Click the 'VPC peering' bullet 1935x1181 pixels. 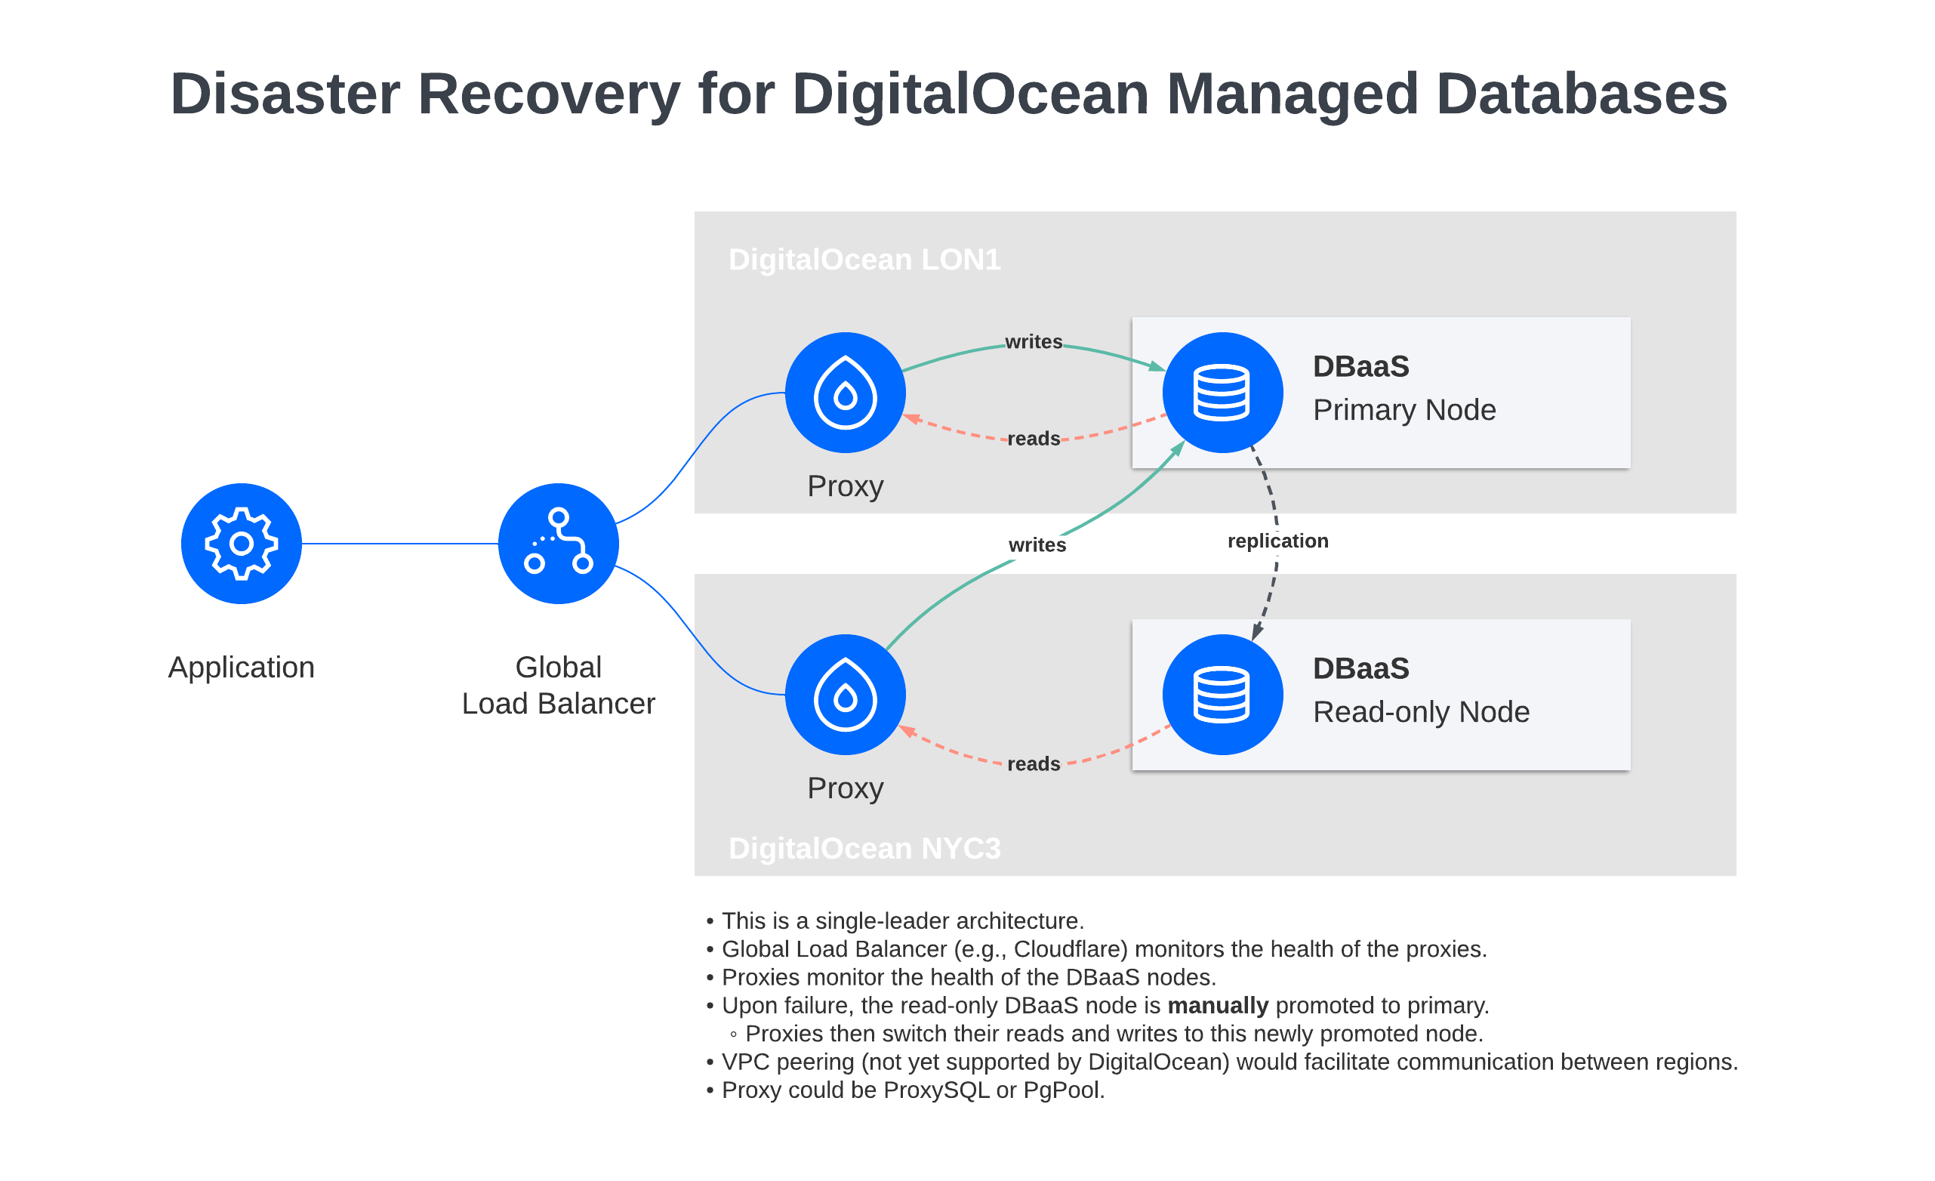(x=1222, y=1062)
